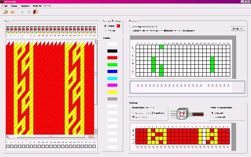Click the down arrow toolbar icon
The width and height of the screenshot is (251, 157).
tap(29, 12)
